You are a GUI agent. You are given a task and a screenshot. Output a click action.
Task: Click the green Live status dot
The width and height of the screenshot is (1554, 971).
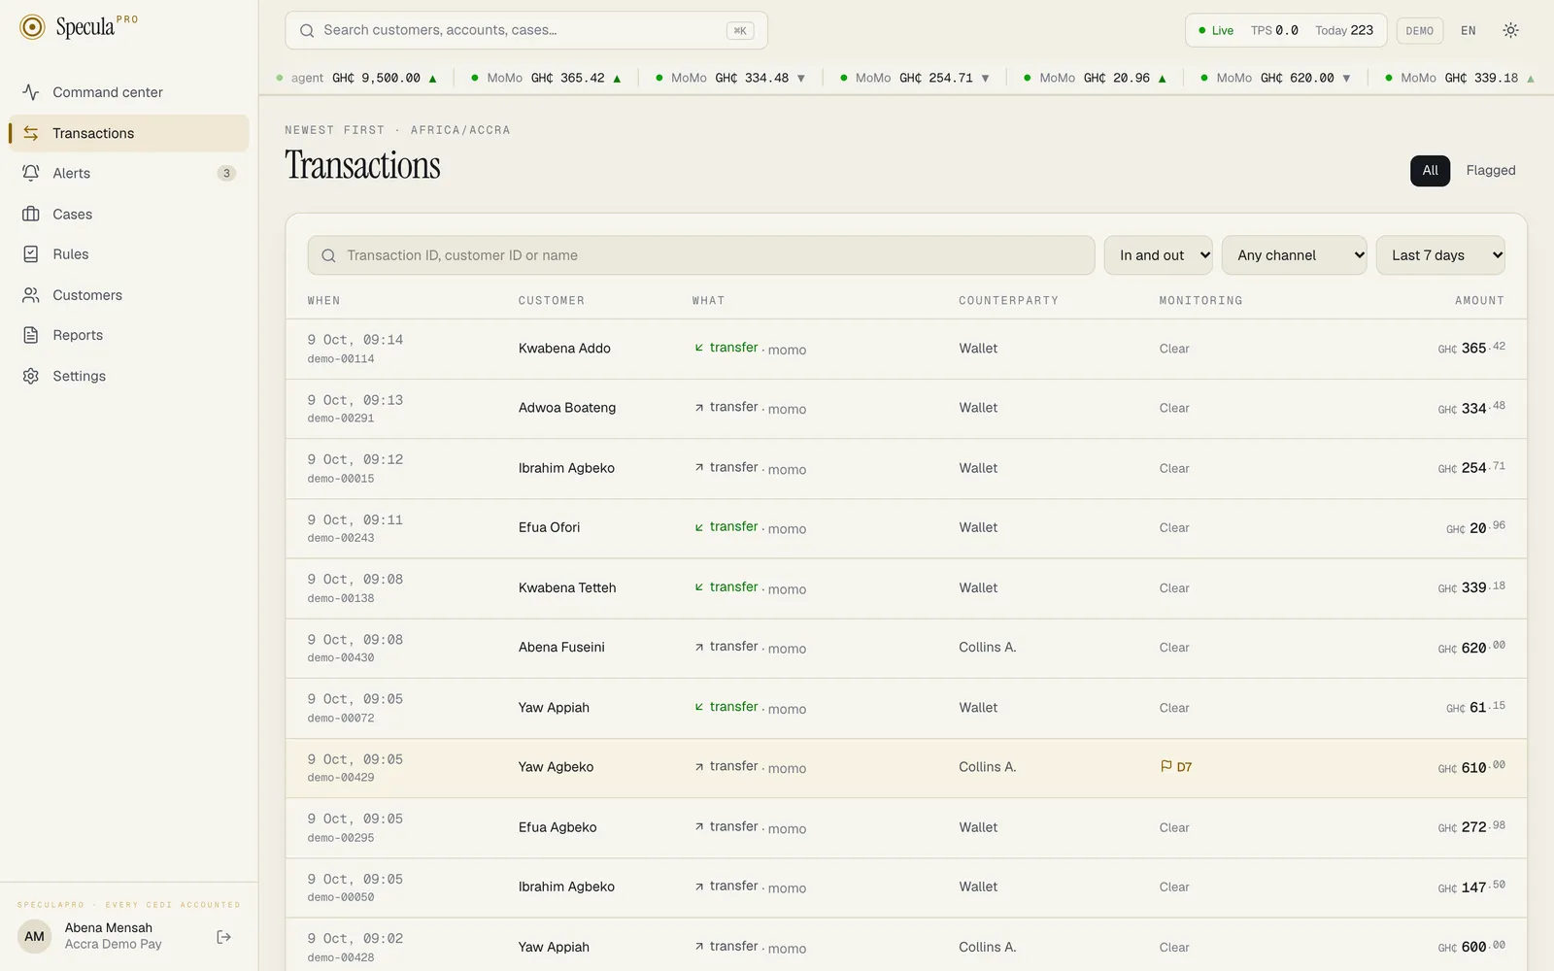pyautogui.click(x=1202, y=30)
